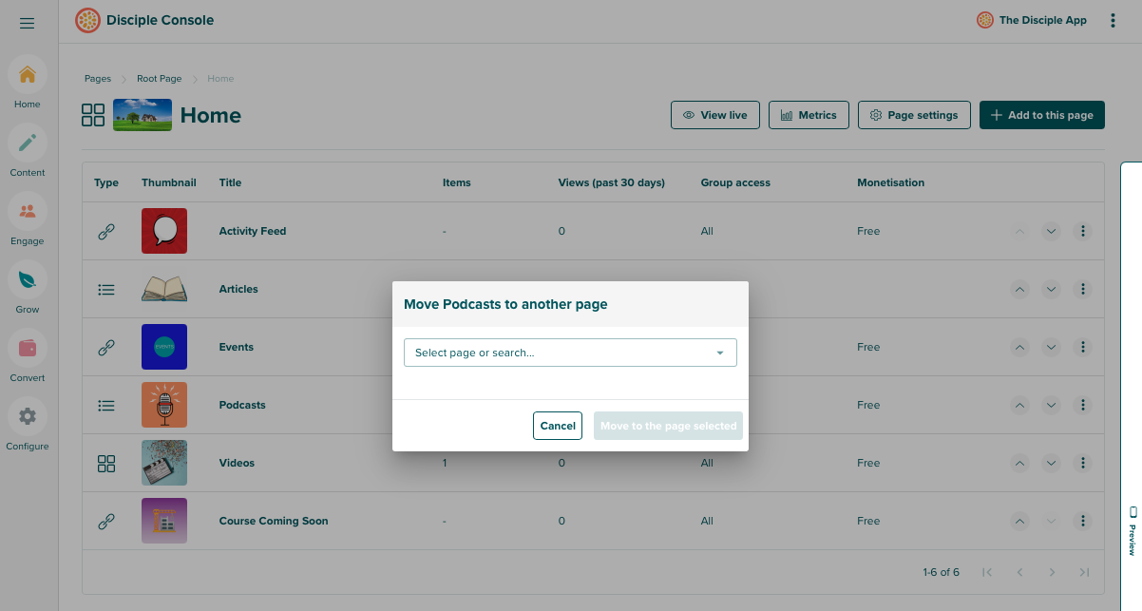This screenshot has width=1142, height=611.
Task: Click the Pages breadcrumb
Action: click(x=97, y=78)
